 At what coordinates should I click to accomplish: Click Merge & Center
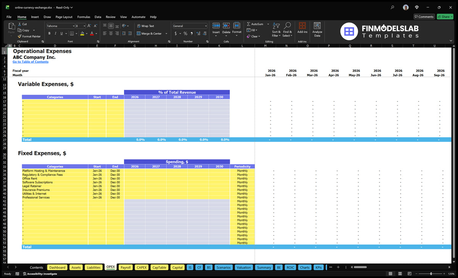(x=149, y=34)
